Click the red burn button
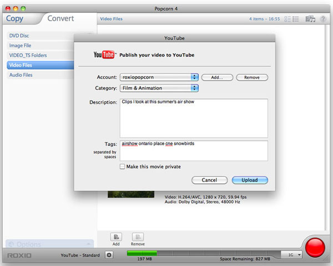 (315, 248)
